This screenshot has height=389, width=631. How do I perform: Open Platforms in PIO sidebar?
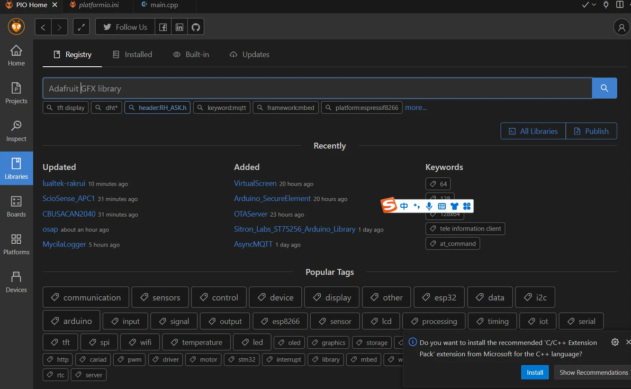[x=16, y=244]
